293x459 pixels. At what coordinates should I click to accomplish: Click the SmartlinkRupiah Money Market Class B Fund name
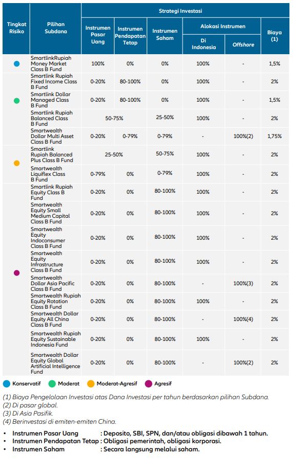[x=51, y=63]
